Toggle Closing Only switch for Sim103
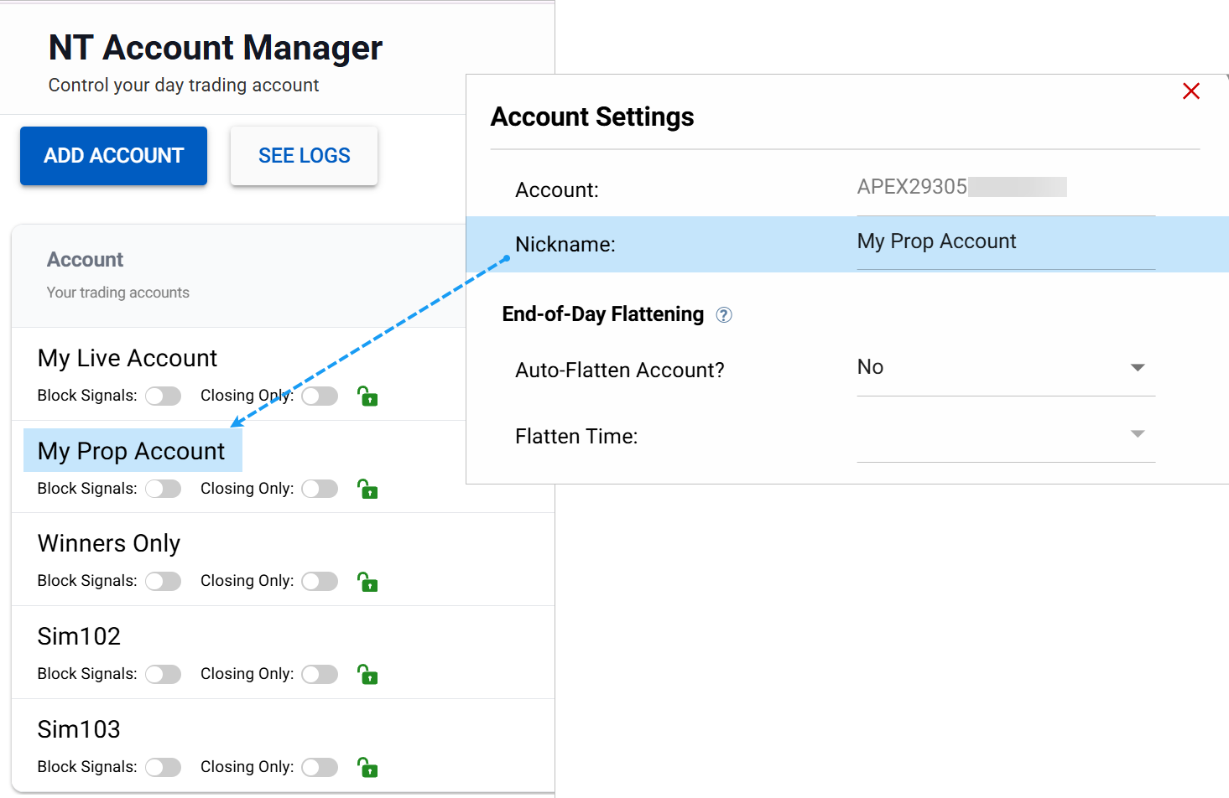The width and height of the screenshot is (1229, 798). tap(320, 767)
